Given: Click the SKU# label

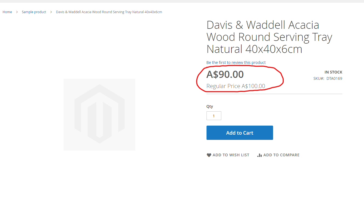Looking at the screenshot, I should coord(319,78).
